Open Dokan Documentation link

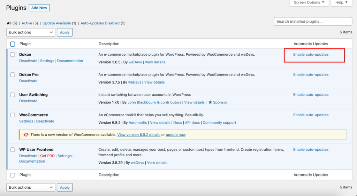tap(70, 61)
